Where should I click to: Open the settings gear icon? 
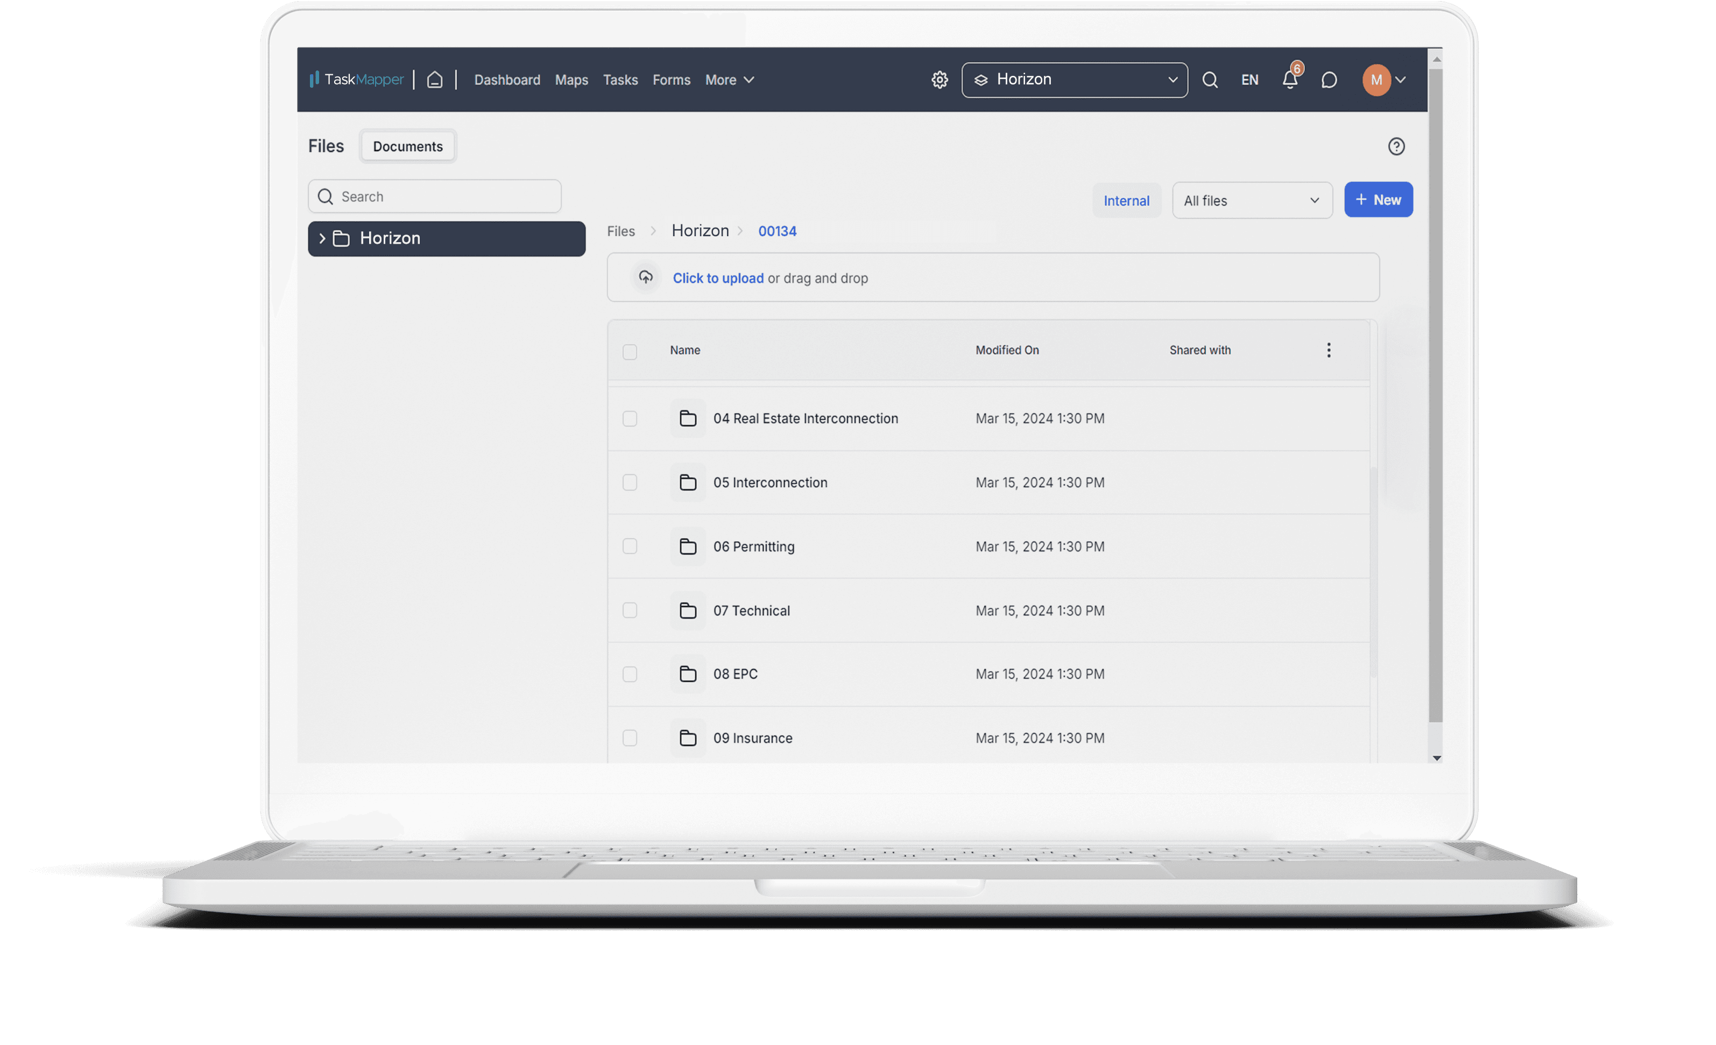click(x=939, y=79)
